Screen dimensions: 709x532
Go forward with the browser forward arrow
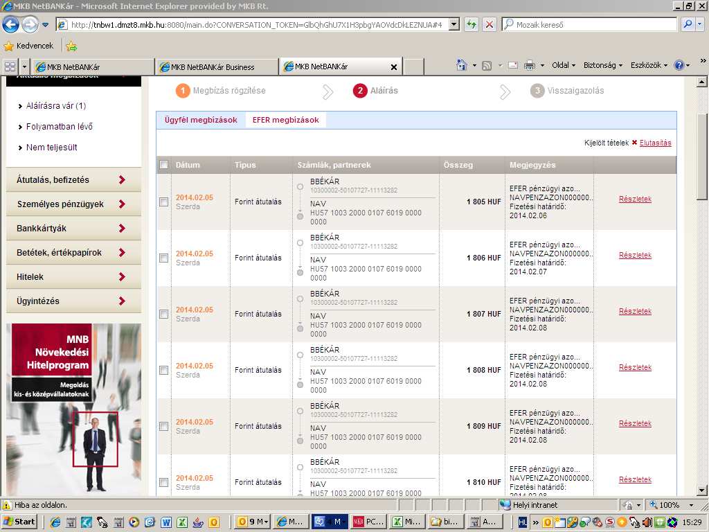pos(30,24)
